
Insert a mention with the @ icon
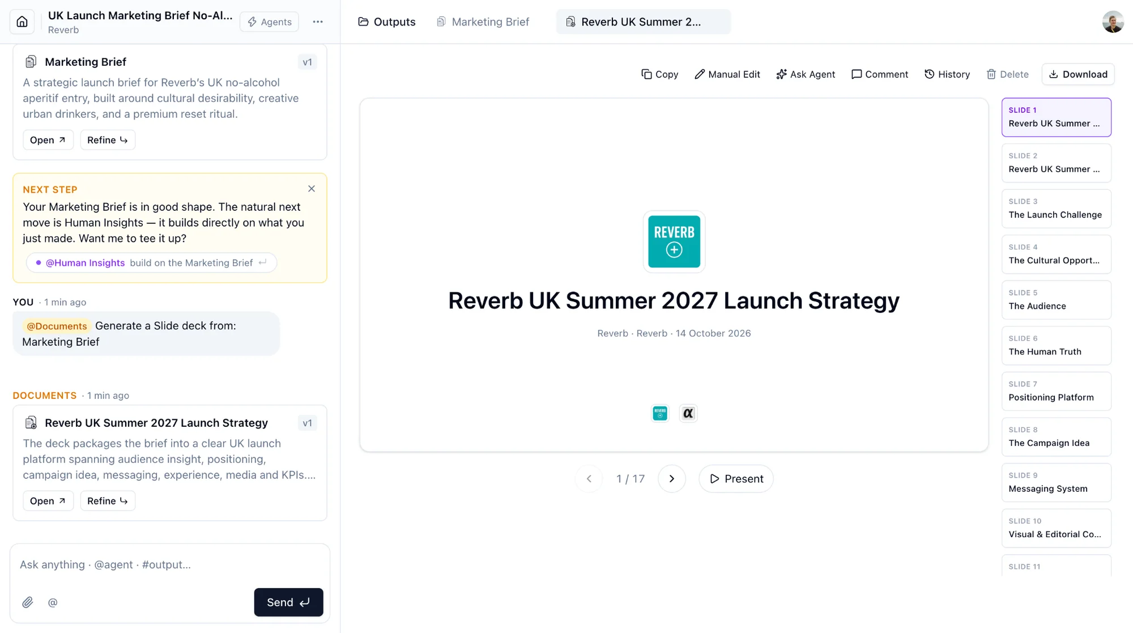click(x=53, y=602)
